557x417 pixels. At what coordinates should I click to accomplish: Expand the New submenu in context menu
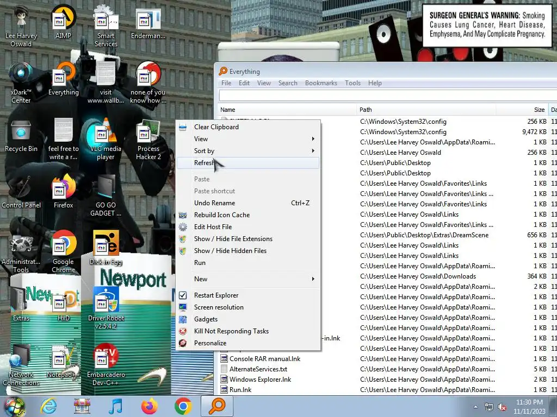(x=247, y=279)
